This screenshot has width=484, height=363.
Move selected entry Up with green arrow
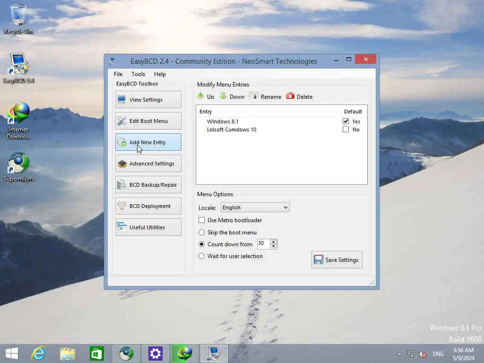tap(206, 96)
